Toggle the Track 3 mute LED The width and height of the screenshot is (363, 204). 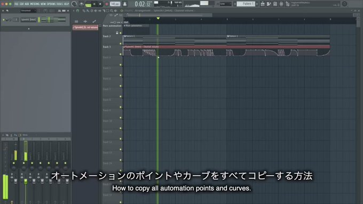tap(121, 54)
